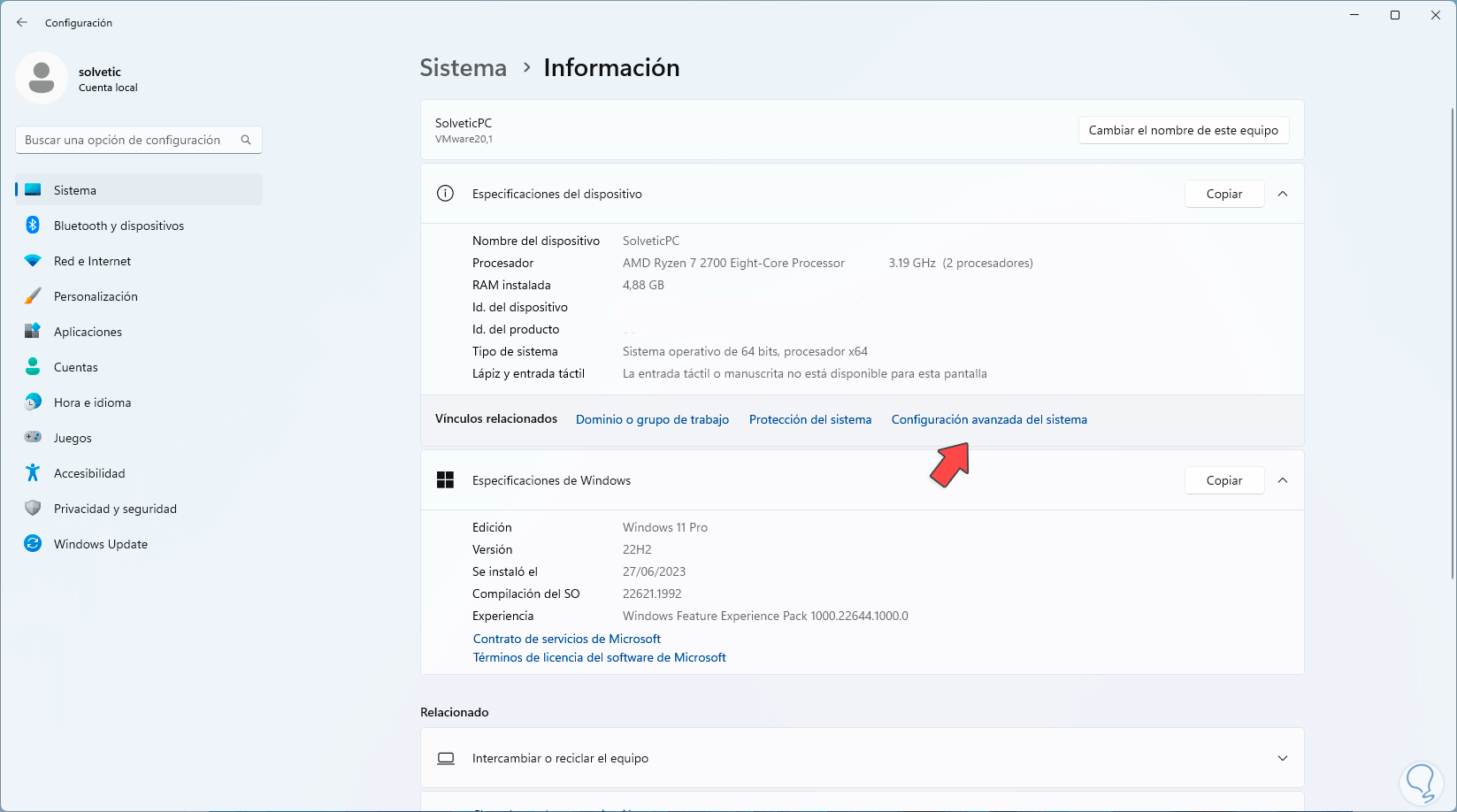Screen dimensions: 1457x812
Task: Open Términos de licencia del software link
Action: click(x=600, y=657)
